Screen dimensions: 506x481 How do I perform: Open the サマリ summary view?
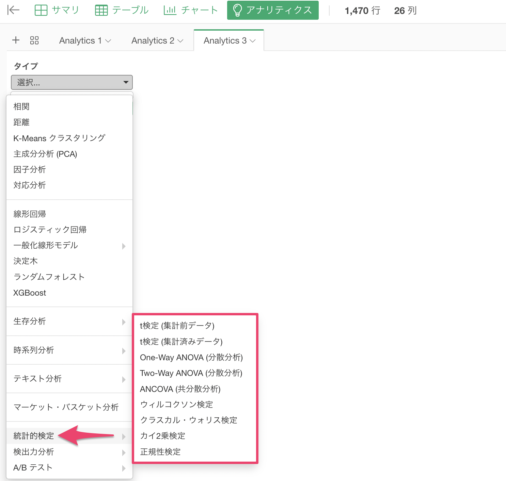pyautogui.click(x=57, y=10)
